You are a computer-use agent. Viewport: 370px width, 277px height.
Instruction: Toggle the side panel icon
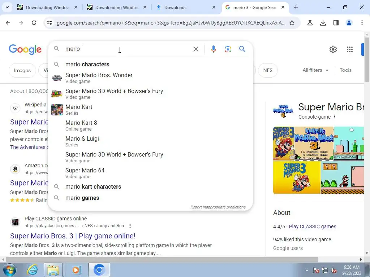click(336, 23)
